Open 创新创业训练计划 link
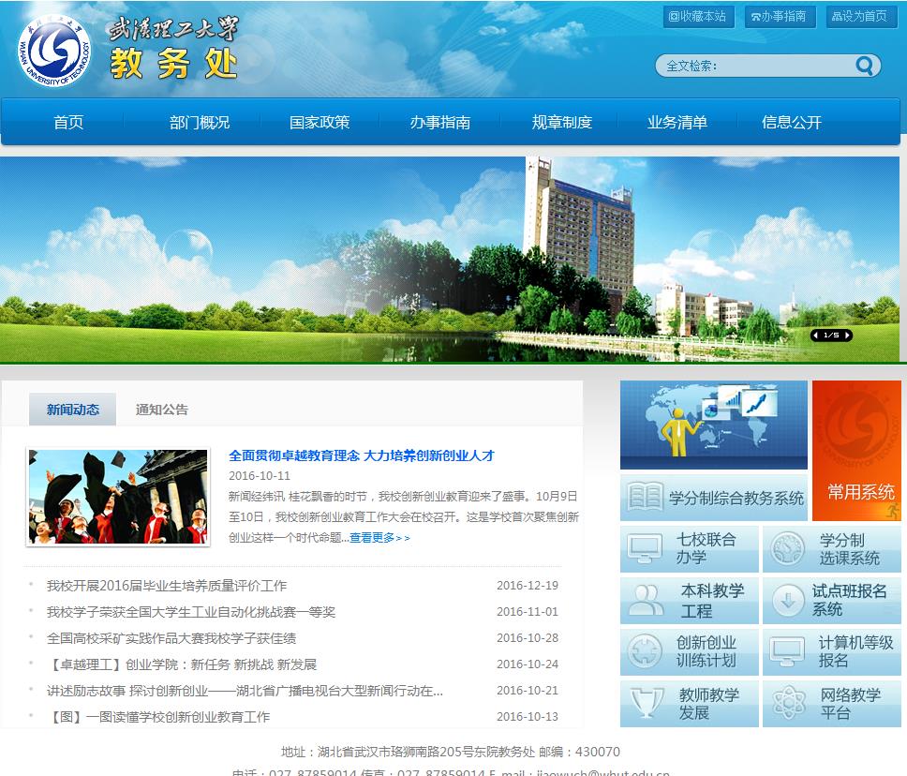The height and width of the screenshot is (776, 907). [x=689, y=651]
